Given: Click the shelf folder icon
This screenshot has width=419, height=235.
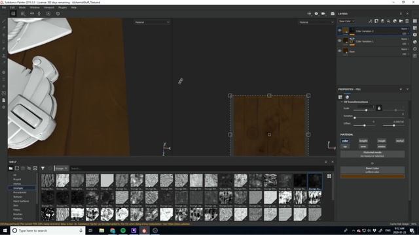Looking at the screenshot, I should (10, 168).
